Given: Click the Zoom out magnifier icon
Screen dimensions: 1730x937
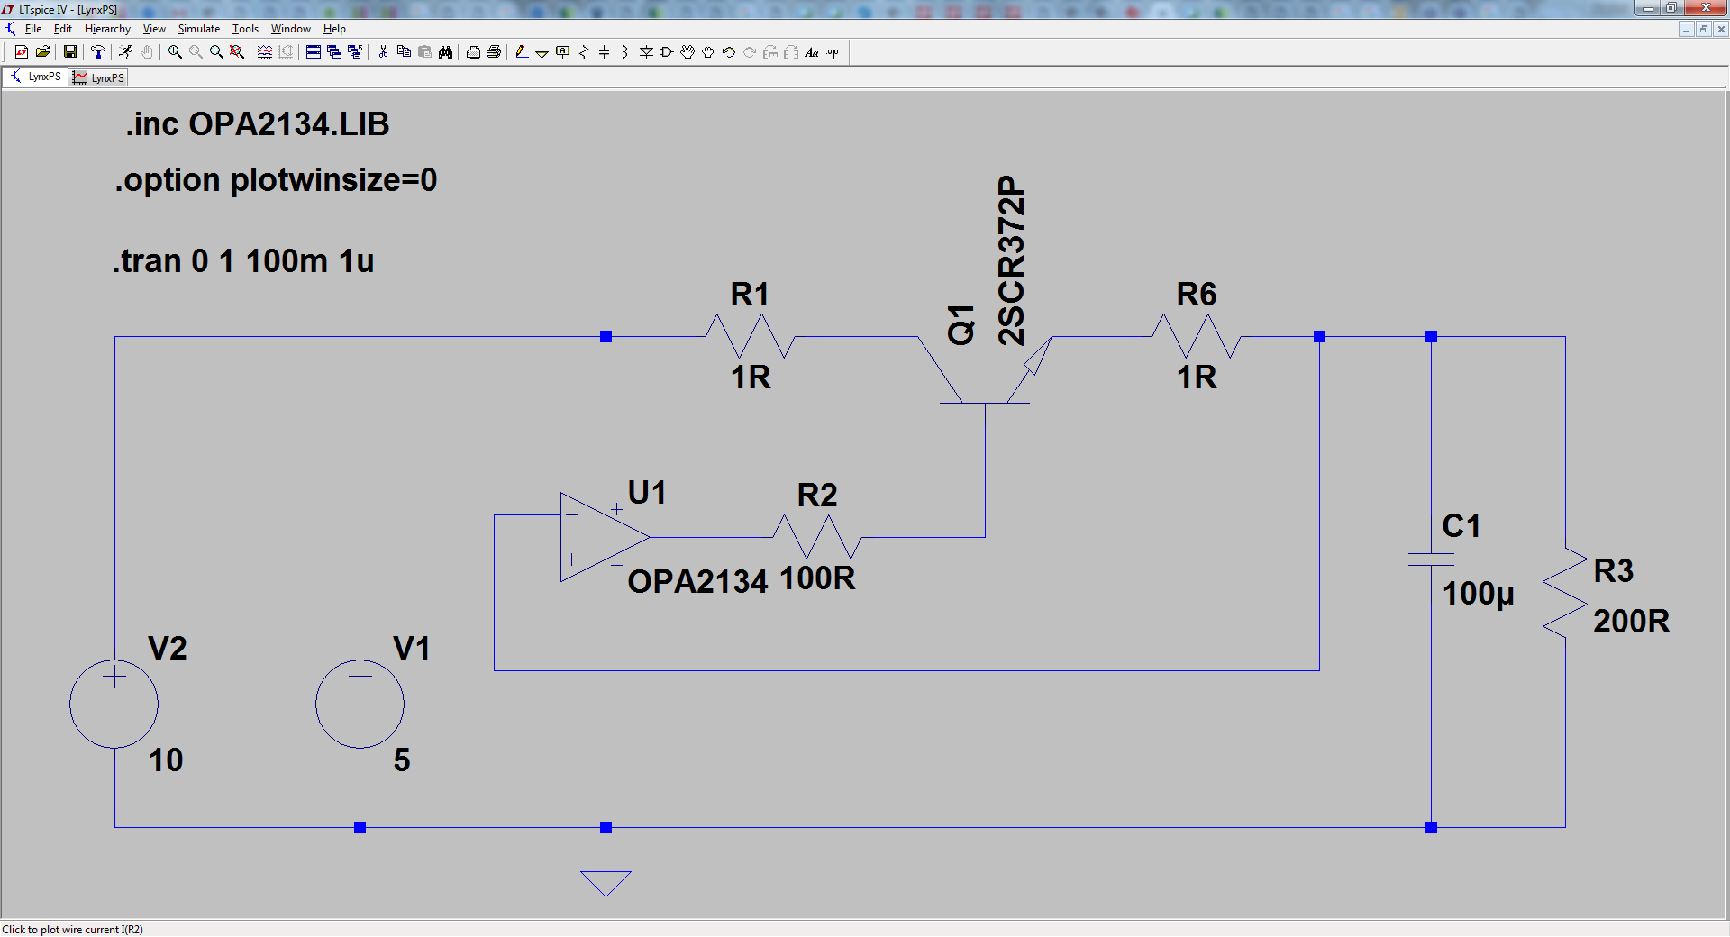Looking at the screenshot, I should 216,52.
